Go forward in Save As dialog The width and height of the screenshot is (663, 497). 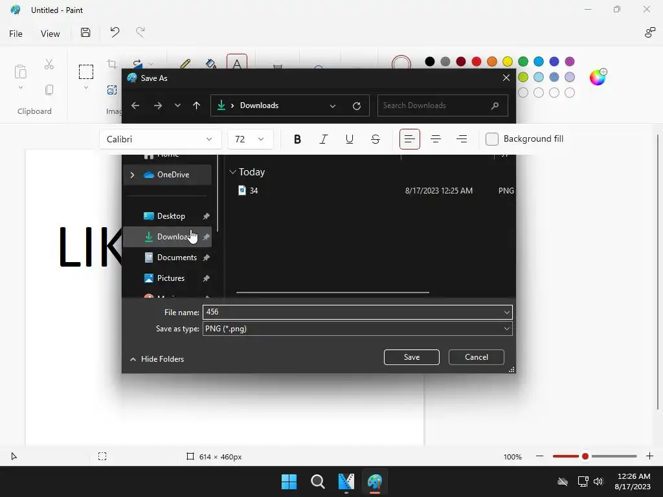coord(158,105)
